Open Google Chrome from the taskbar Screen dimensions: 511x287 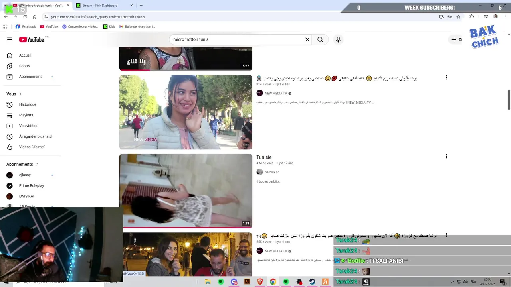273,282
